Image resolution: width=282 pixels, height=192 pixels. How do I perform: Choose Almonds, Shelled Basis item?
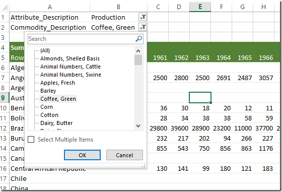click(70, 58)
